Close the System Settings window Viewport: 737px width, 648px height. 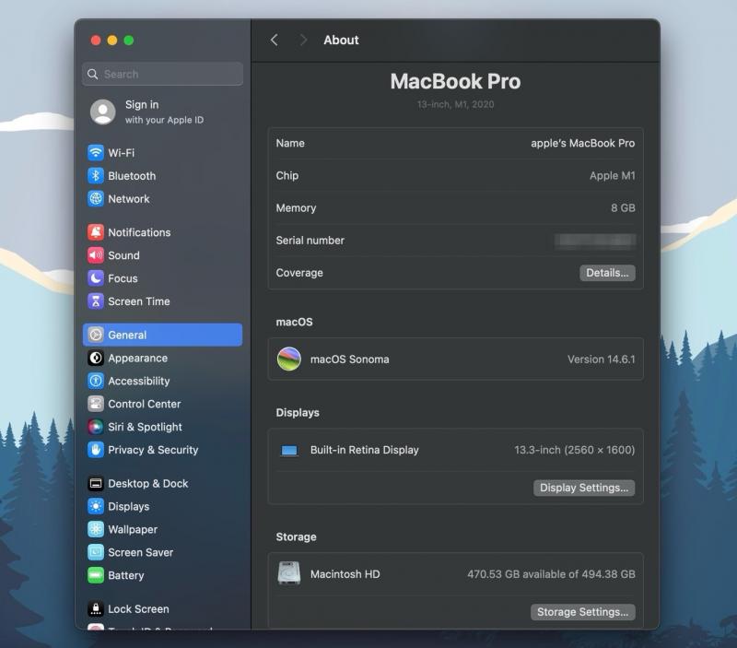pos(96,41)
